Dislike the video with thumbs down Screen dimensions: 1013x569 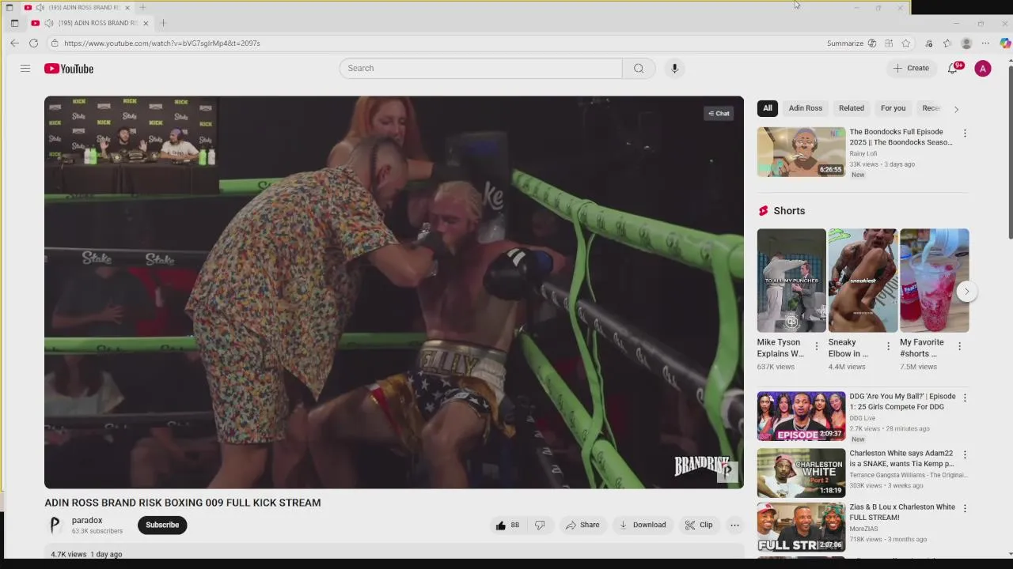tap(540, 525)
